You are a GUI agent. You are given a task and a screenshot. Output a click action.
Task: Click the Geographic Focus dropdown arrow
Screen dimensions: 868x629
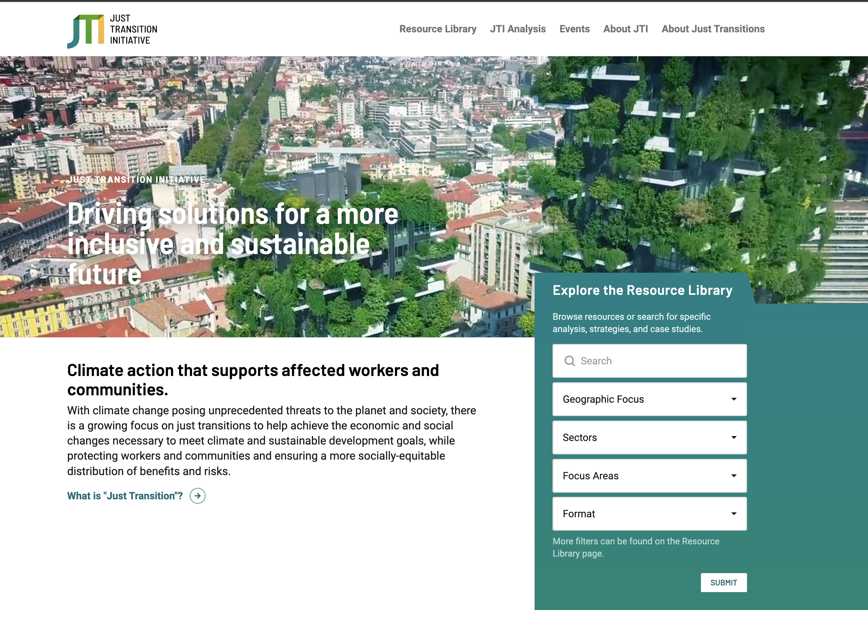click(x=734, y=399)
